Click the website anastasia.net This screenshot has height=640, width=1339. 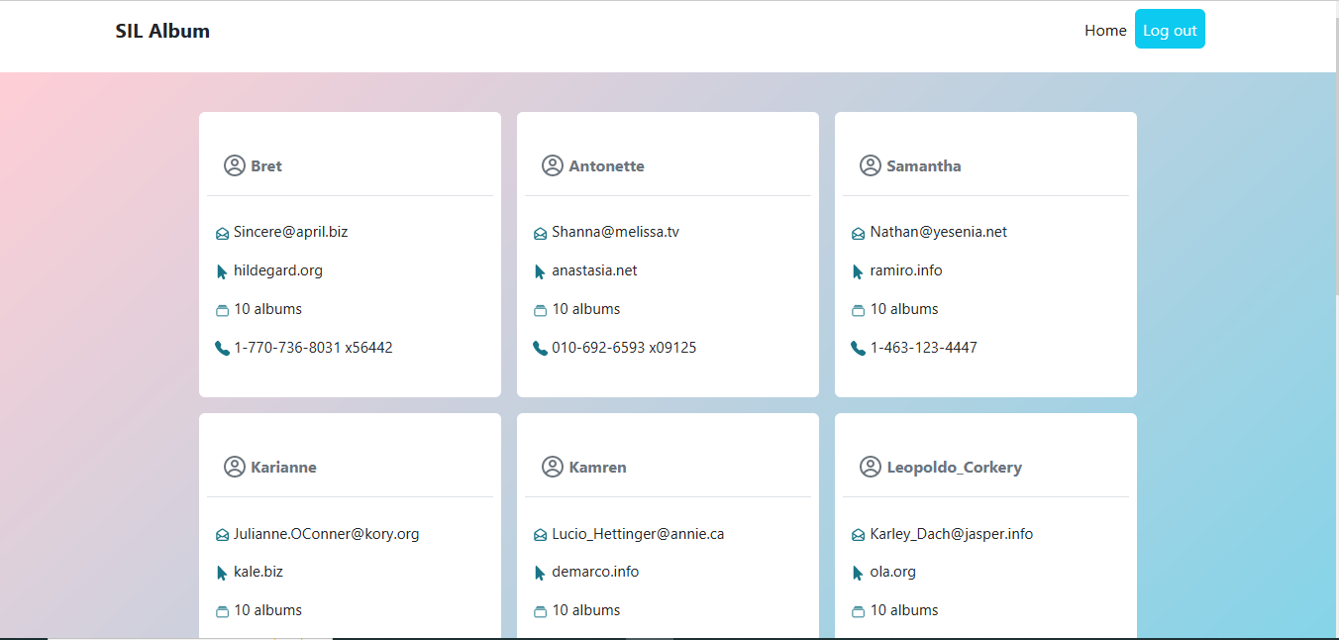(x=594, y=270)
